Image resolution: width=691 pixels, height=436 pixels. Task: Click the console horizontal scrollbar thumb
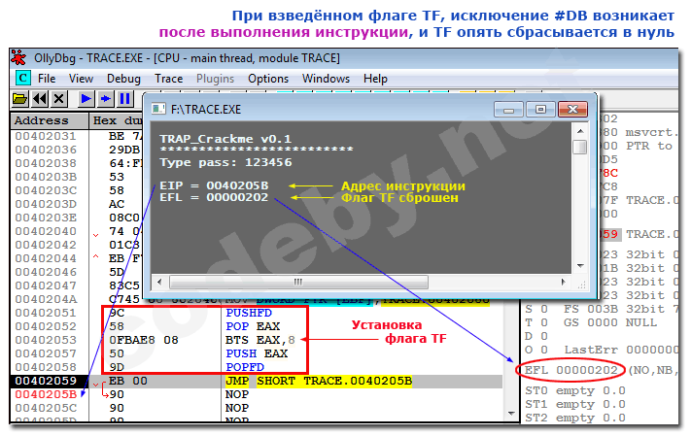point(298,282)
